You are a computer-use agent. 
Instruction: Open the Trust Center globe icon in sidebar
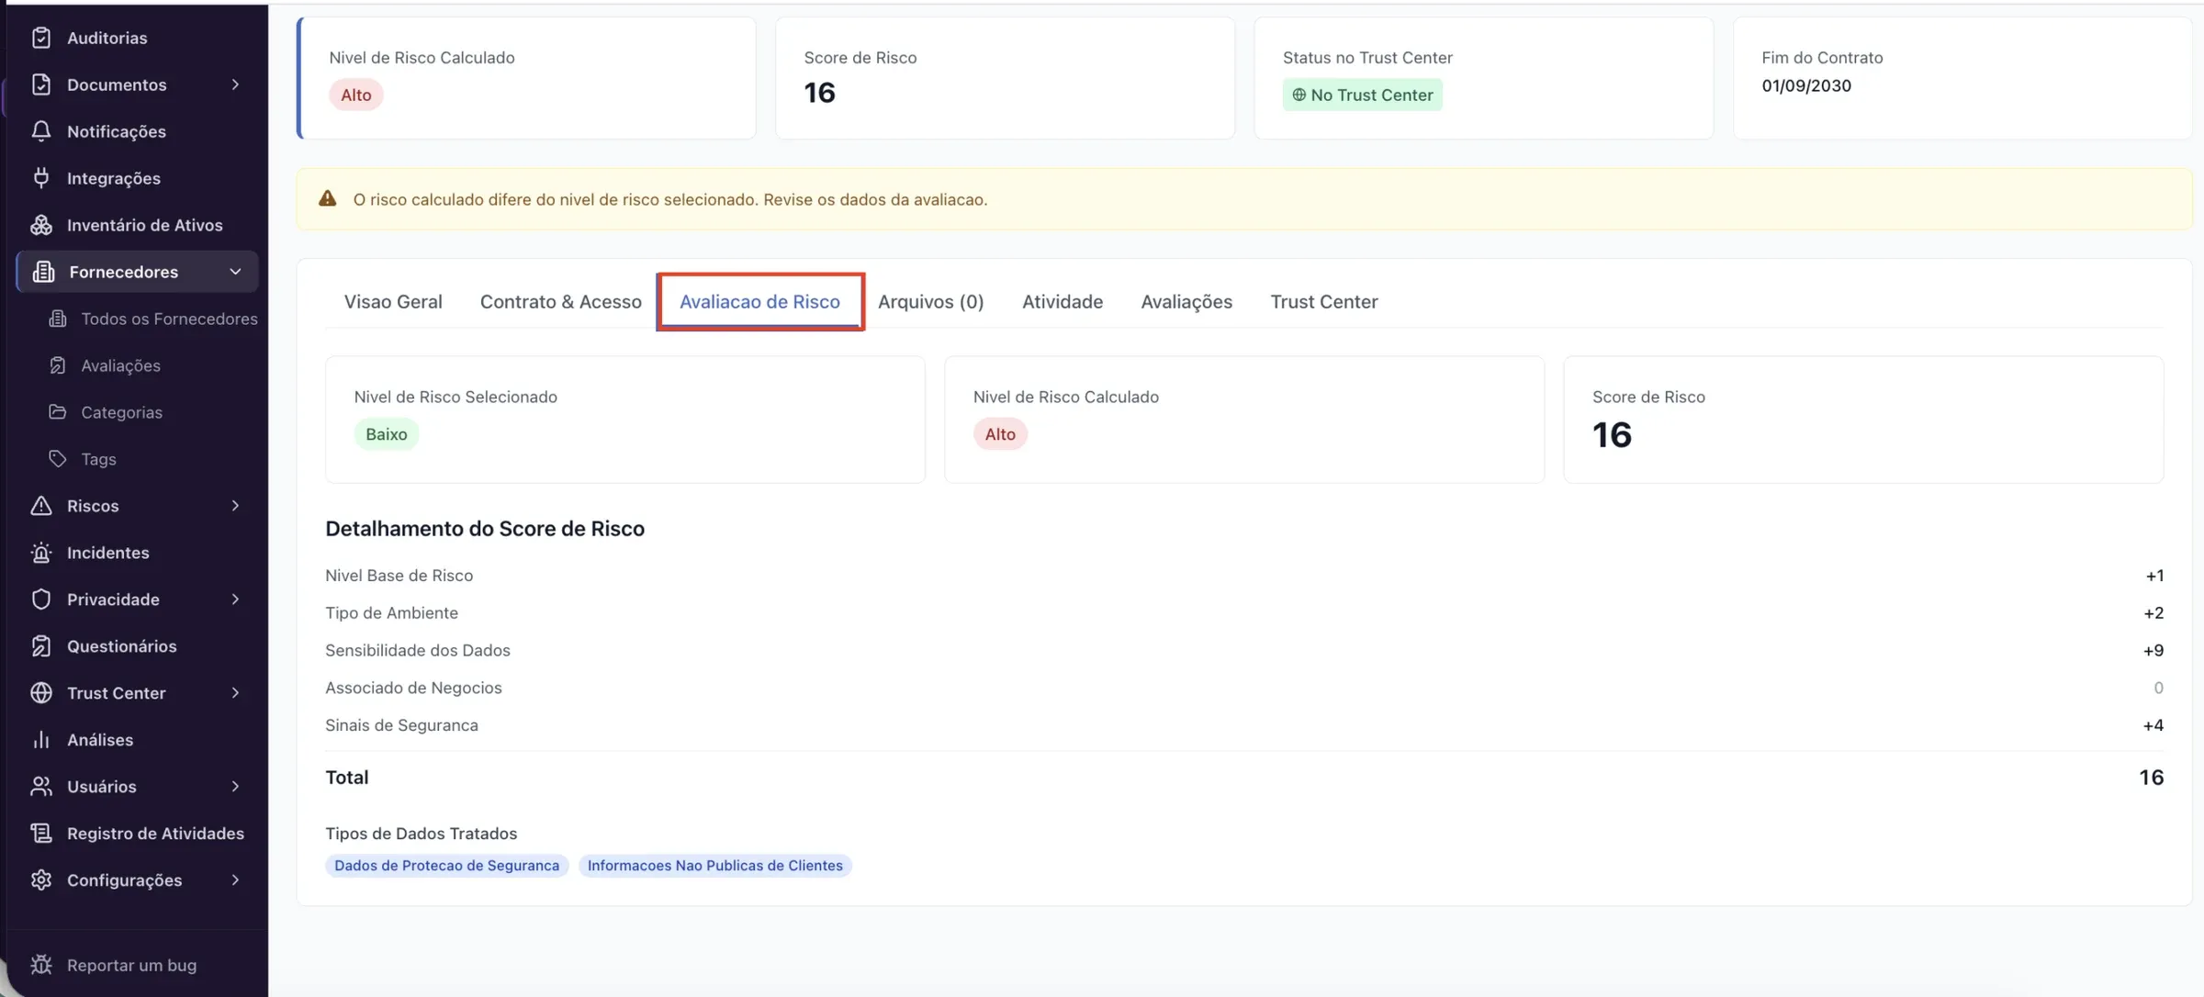point(40,693)
